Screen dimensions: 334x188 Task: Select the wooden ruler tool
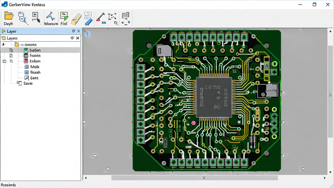point(76,19)
